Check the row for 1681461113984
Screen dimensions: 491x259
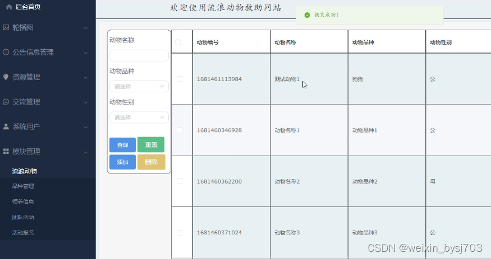pyautogui.click(x=180, y=79)
